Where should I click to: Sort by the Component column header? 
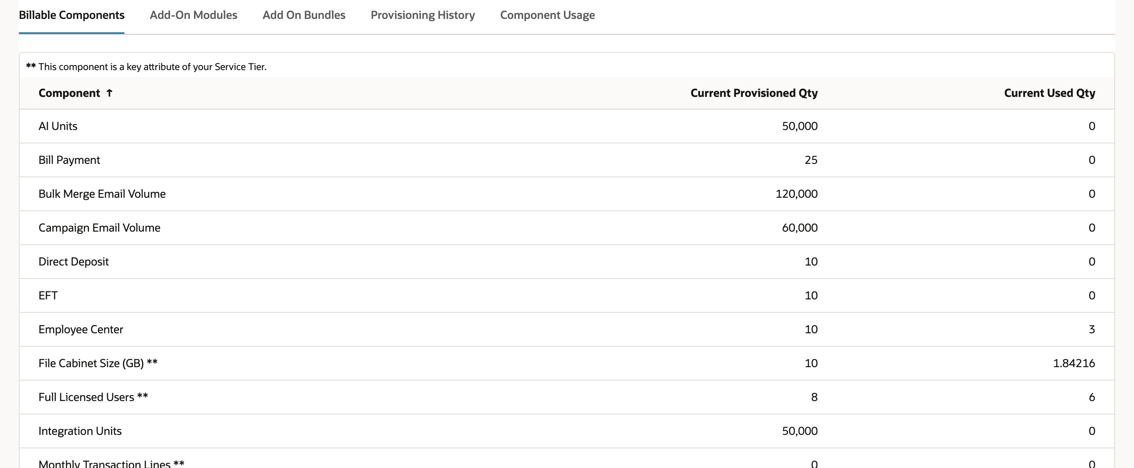[x=69, y=93]
